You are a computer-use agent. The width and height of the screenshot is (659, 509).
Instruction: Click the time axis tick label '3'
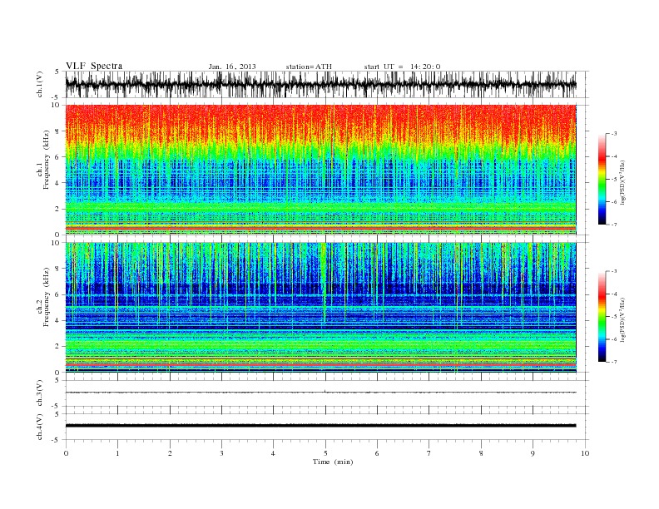click(221, 453)
